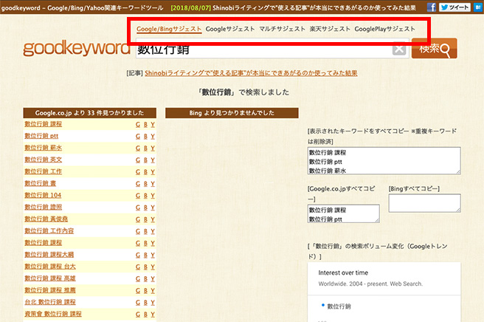Click the Bing より見つかりませんでした header
Image resolution: width=484 pixels, height=322 pixels.
(x=232, y=113)
